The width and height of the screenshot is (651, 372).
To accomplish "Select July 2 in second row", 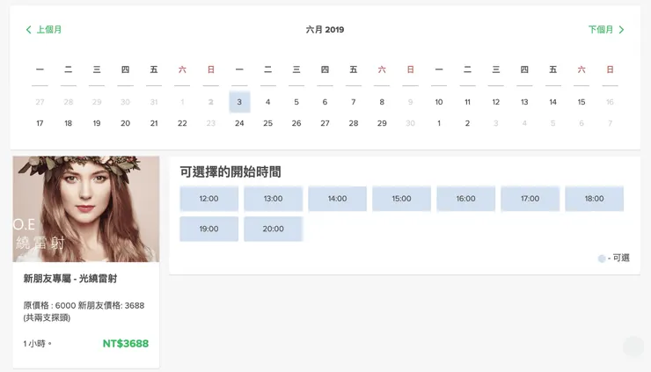I will coord(467,123).
